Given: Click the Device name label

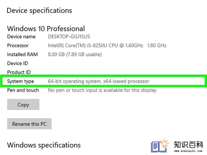Looking at the screenshot, I should (x=21, y=37).
